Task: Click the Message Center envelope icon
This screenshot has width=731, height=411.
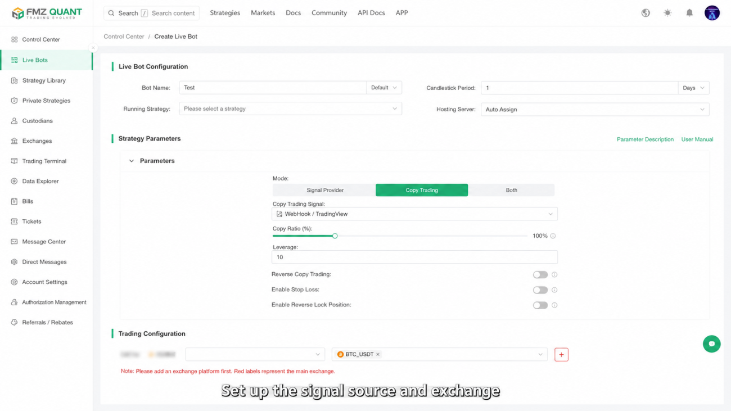Action: (14, 242)
